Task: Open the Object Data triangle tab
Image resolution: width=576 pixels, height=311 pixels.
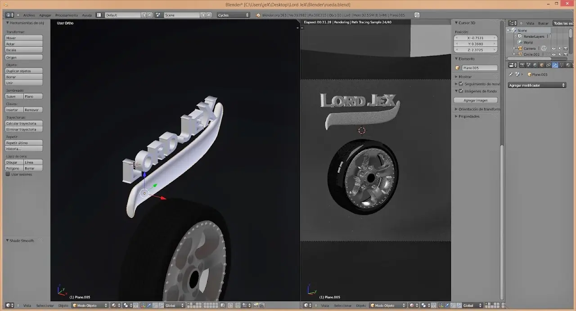Action: (x=562, y=65)
